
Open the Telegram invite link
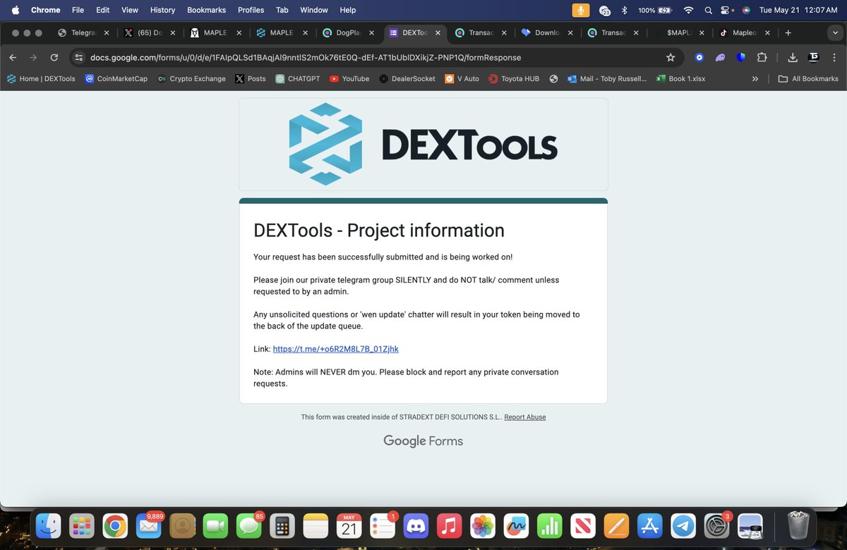[335, 349]
